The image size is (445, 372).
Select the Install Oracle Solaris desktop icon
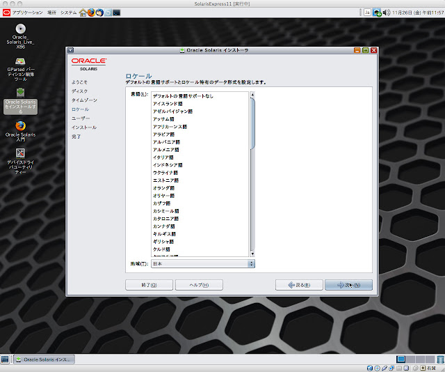(20, 101)
